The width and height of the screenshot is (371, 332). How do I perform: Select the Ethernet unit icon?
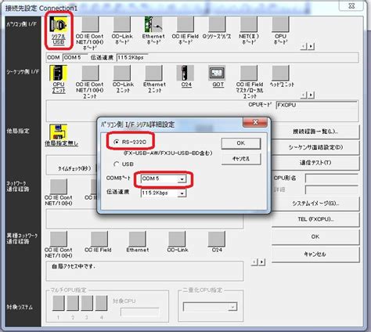pyautogui.click(x=153, y=73)
